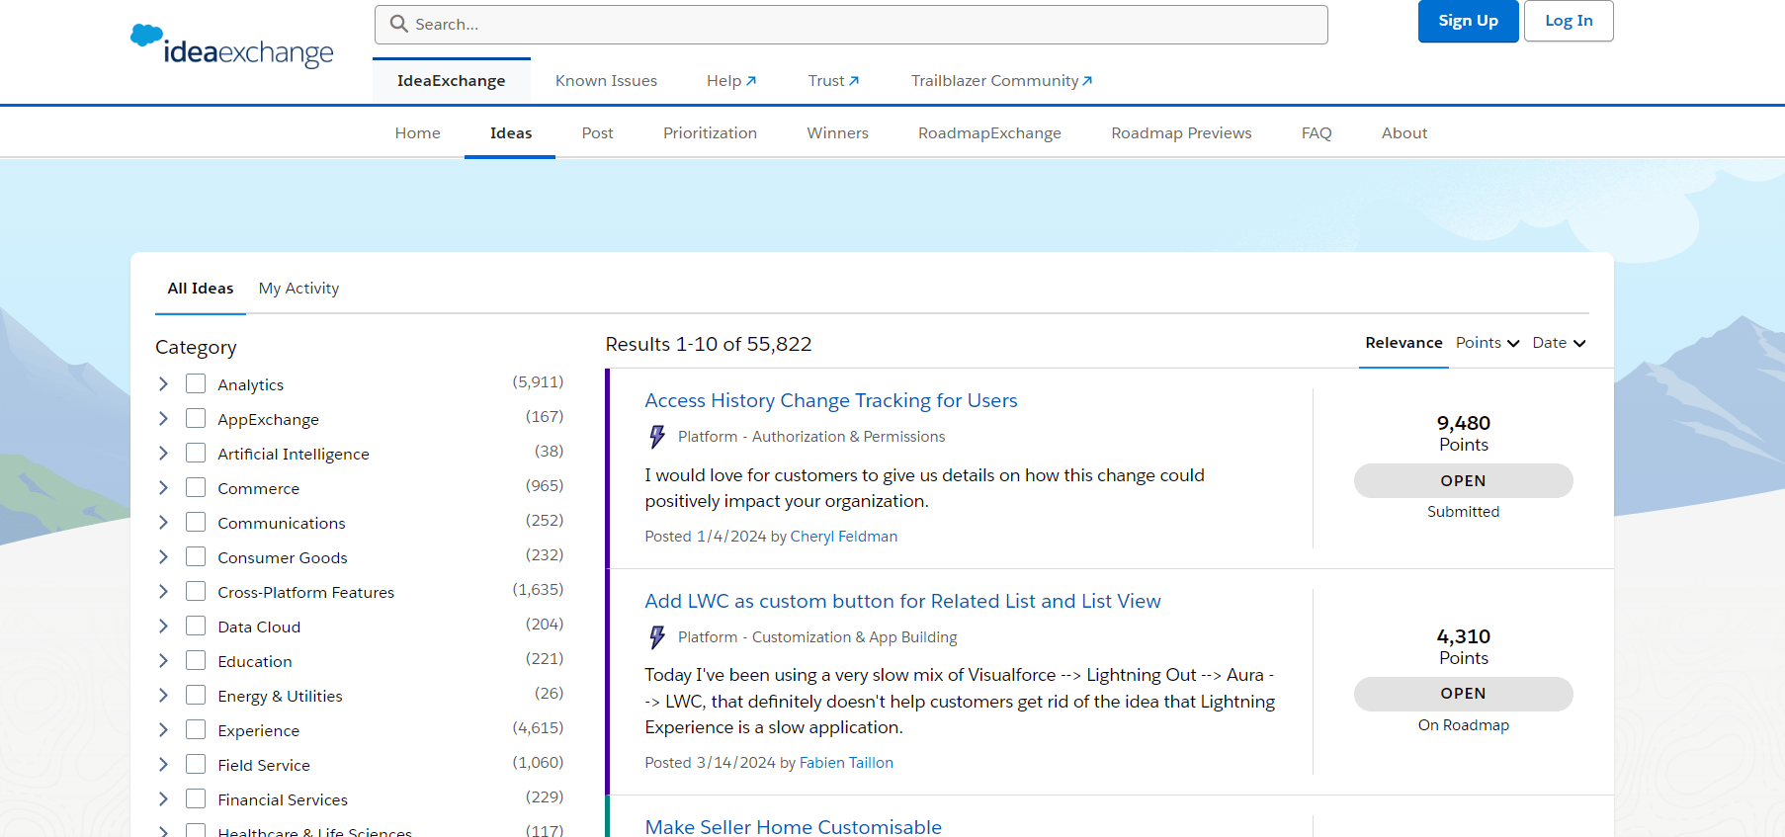Viewport: 1785px width, 837px height.
Task: Open idea Access History Change Tracking for Users
Action: (831, 400)
